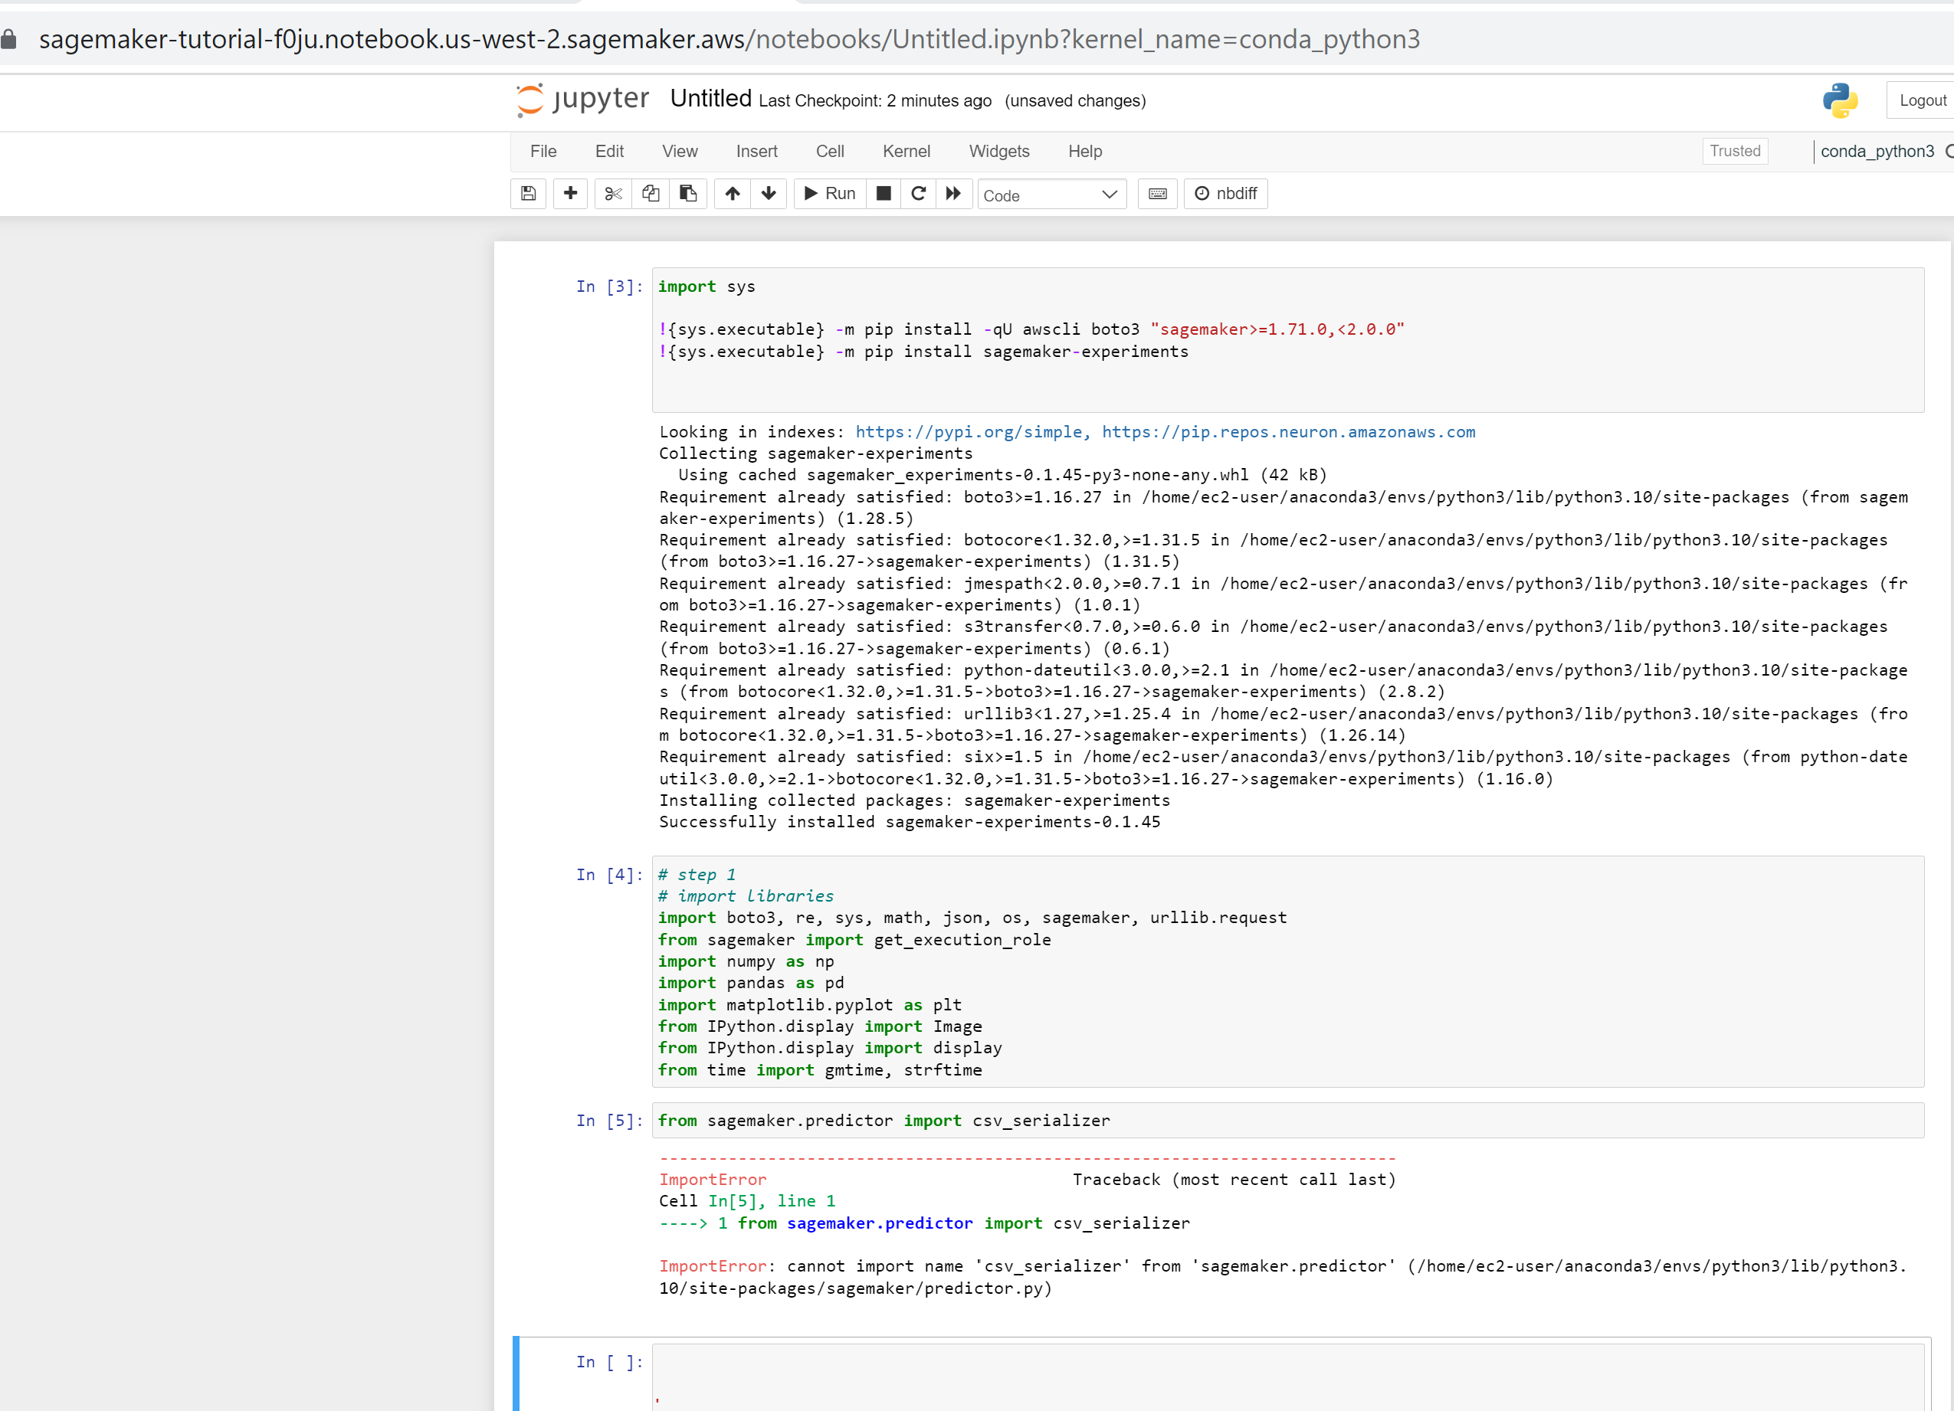This screenshot has width=1954, height=1411.
Task: Open the command palette keyboard icon
Action: (1157, 194)
